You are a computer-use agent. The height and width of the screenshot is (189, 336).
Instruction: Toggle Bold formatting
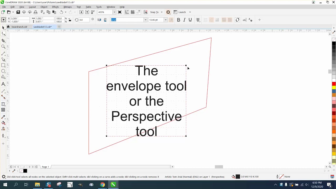pyautogui.click(x=178, y=20)
